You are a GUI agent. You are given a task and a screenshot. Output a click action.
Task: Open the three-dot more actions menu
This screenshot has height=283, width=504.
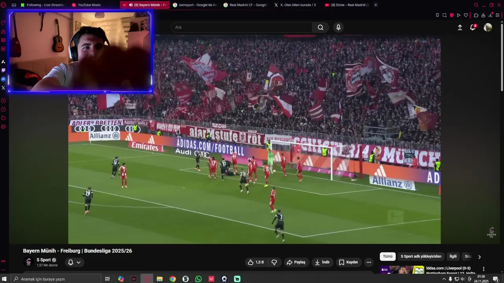[369, 262]
